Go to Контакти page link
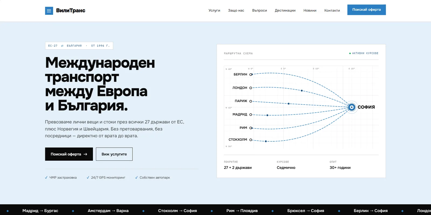 [x=332, y=10]
